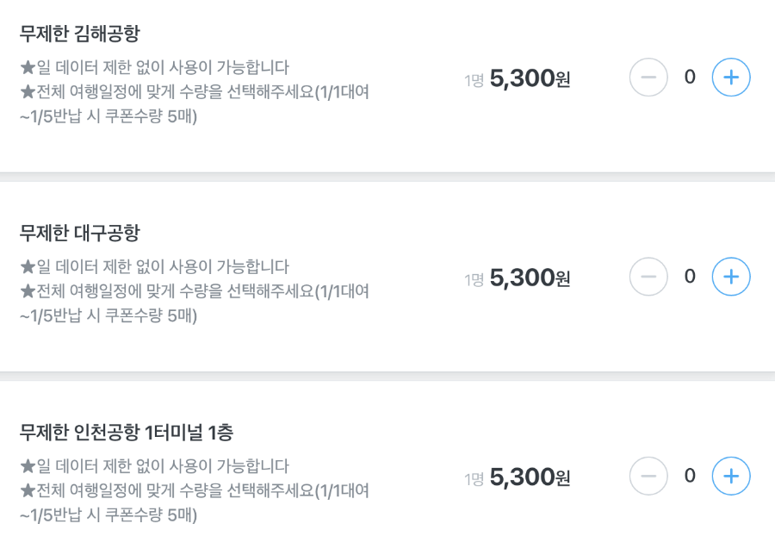Viewport: 775px width, 555px height.
Task: Click the 5,300원 price for 인천공항 1터미널
Action: coord(528,476)
